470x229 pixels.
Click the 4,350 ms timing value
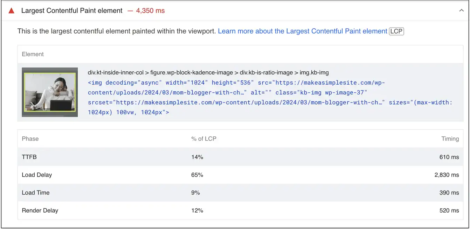click(x=150, y=11)
